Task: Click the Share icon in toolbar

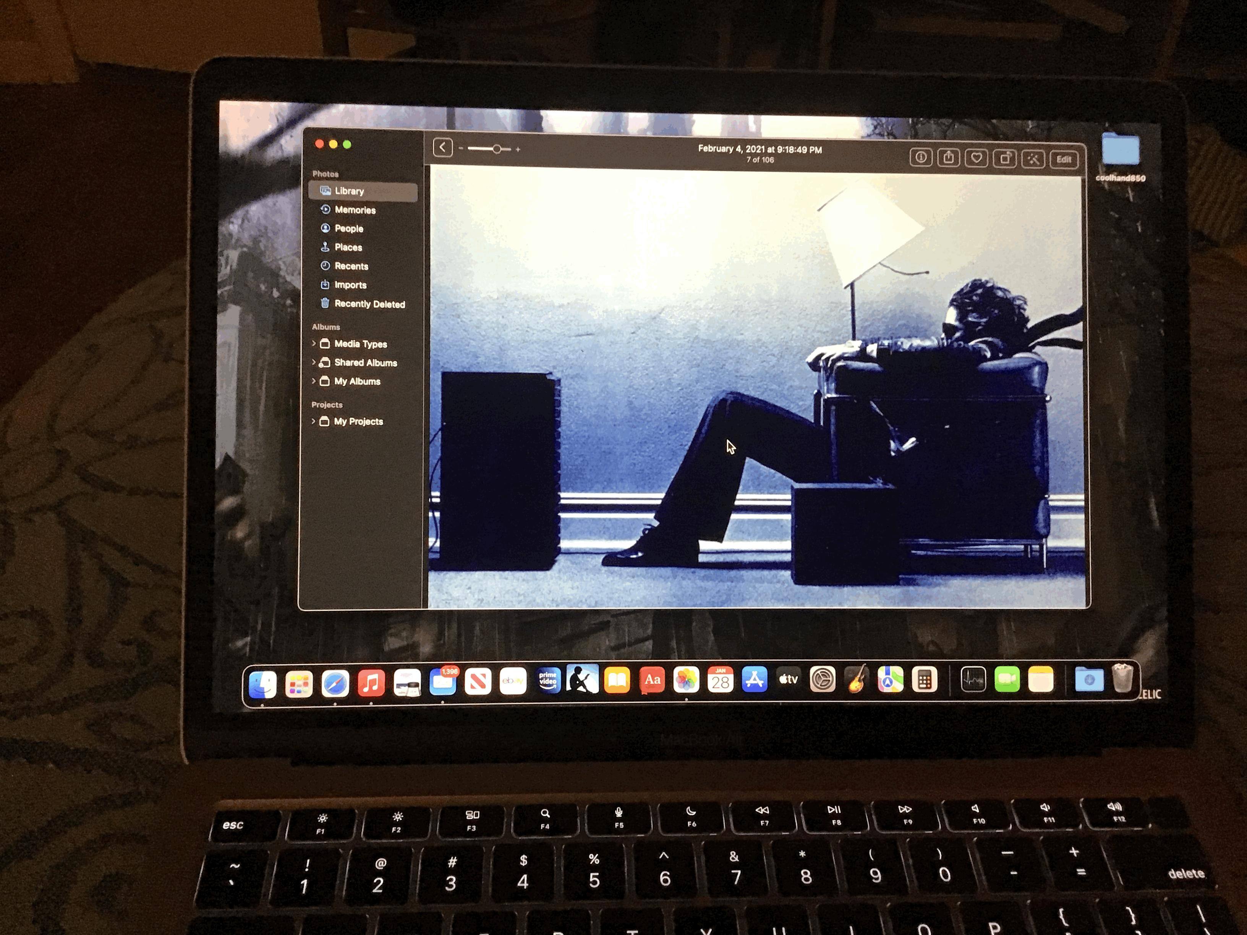Action: [x=948, y=158]
